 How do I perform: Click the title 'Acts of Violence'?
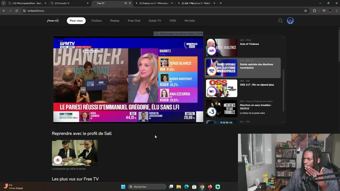249,44
